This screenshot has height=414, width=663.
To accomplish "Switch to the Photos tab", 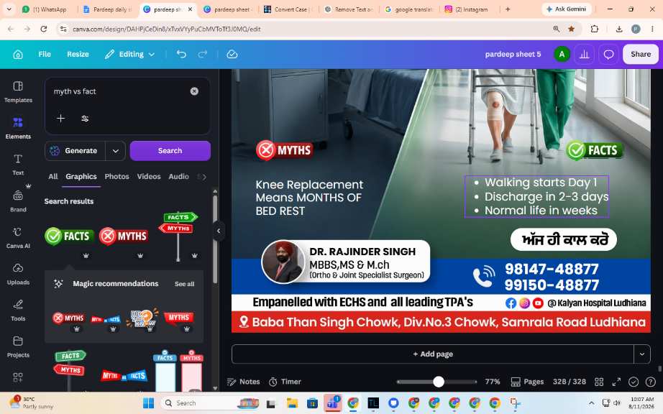I will pos(116,177).
